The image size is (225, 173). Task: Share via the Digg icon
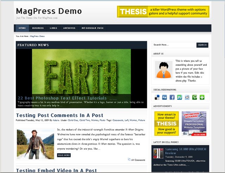[165, 97]
